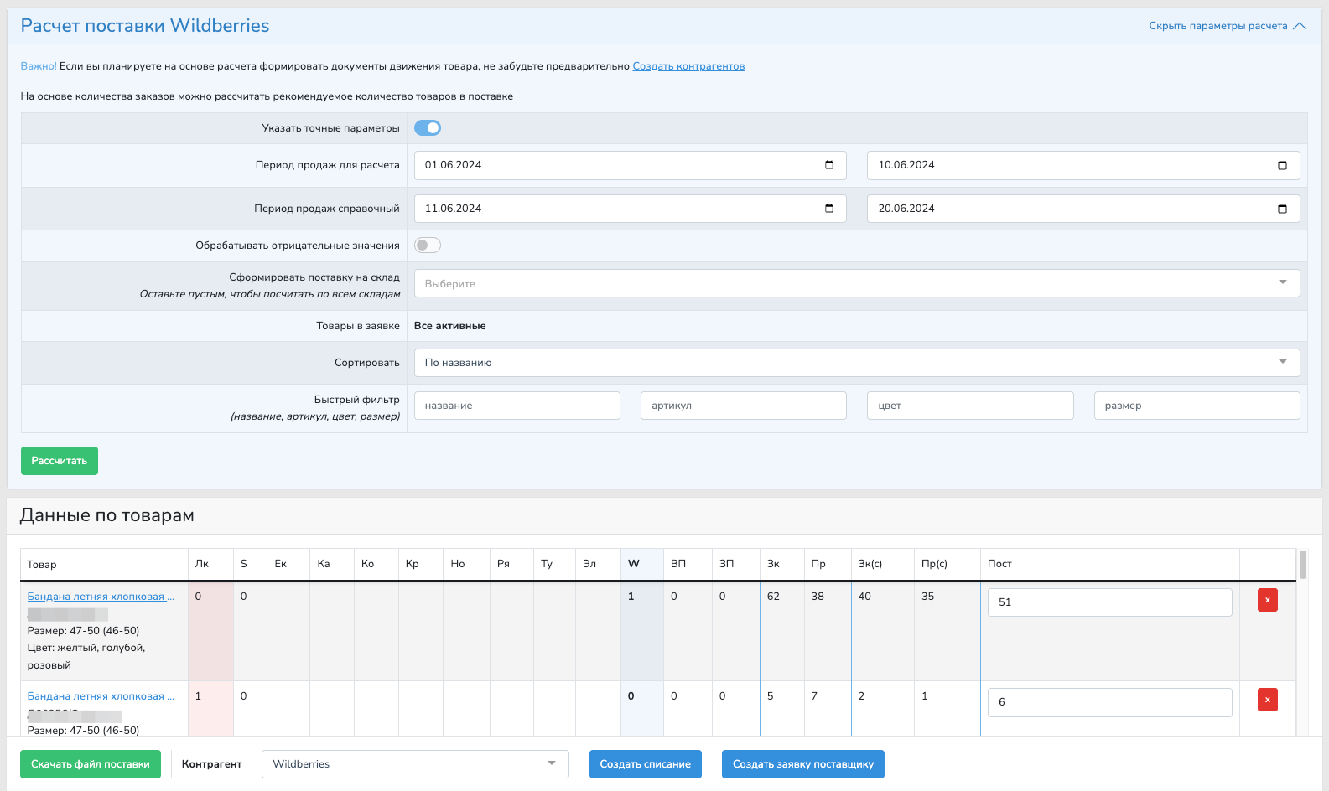Screen dimensions: 1329x791
Task: Toggle off 'Указать точные параметры' switch
Action: [428, 128]
